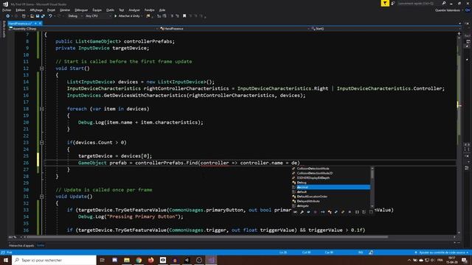
Task: Click Ajouter au contrôle de code source
Action: click(442, 252)
